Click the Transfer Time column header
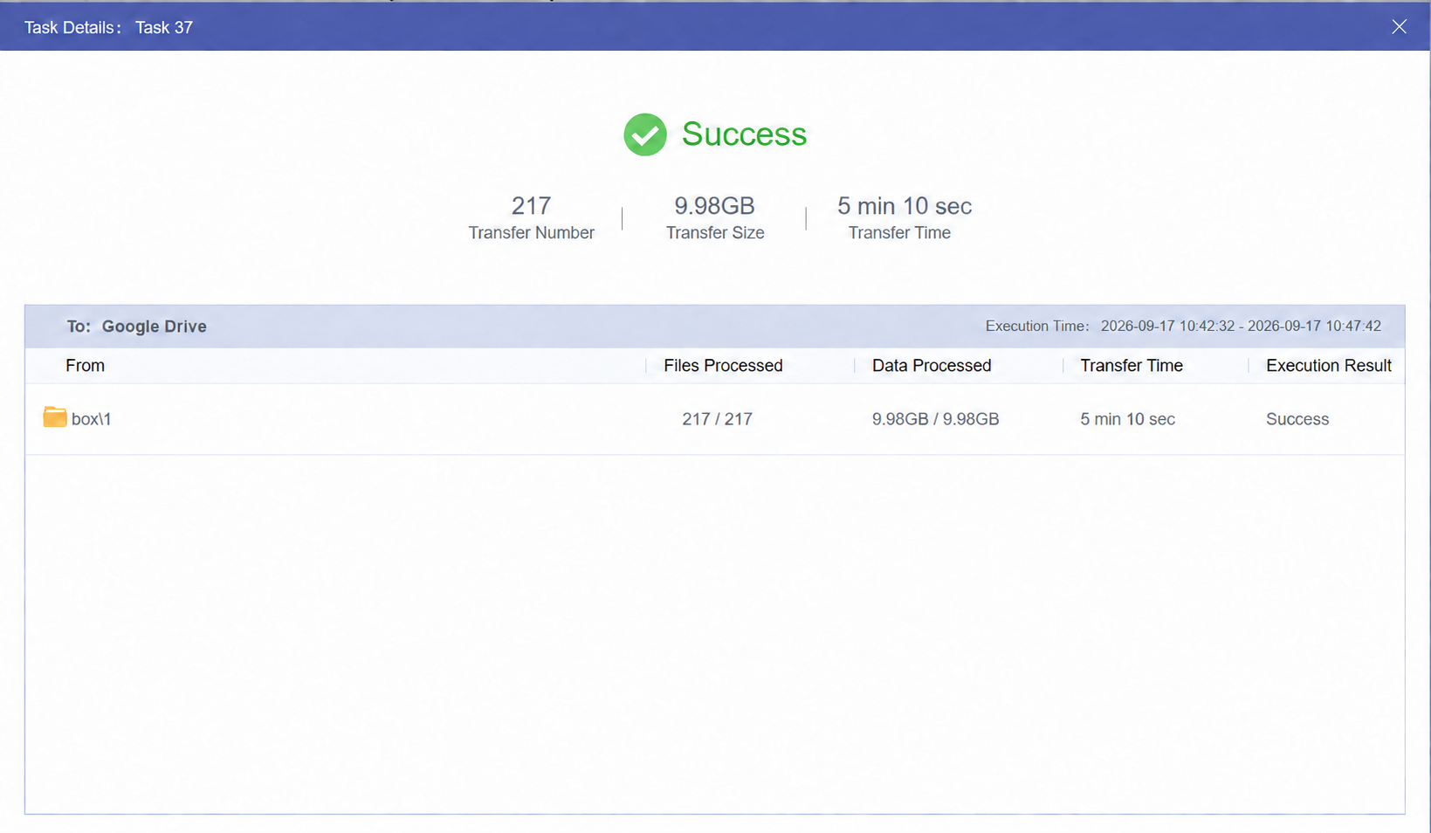The height and width of the screenshot is (833, 1431). (1132, 366)
